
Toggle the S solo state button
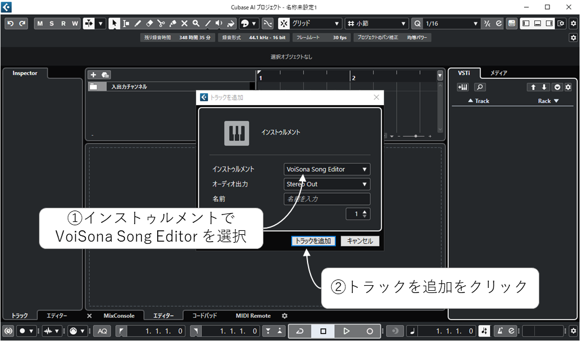click(x=51, y=24)
